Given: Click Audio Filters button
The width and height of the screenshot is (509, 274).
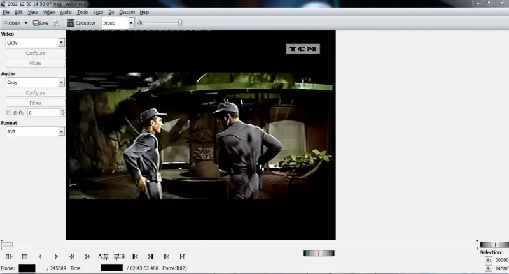Looking at the screenshot, I should 36,103.
